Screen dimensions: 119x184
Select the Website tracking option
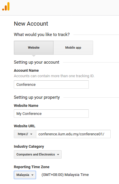click(x=34, y=48)
